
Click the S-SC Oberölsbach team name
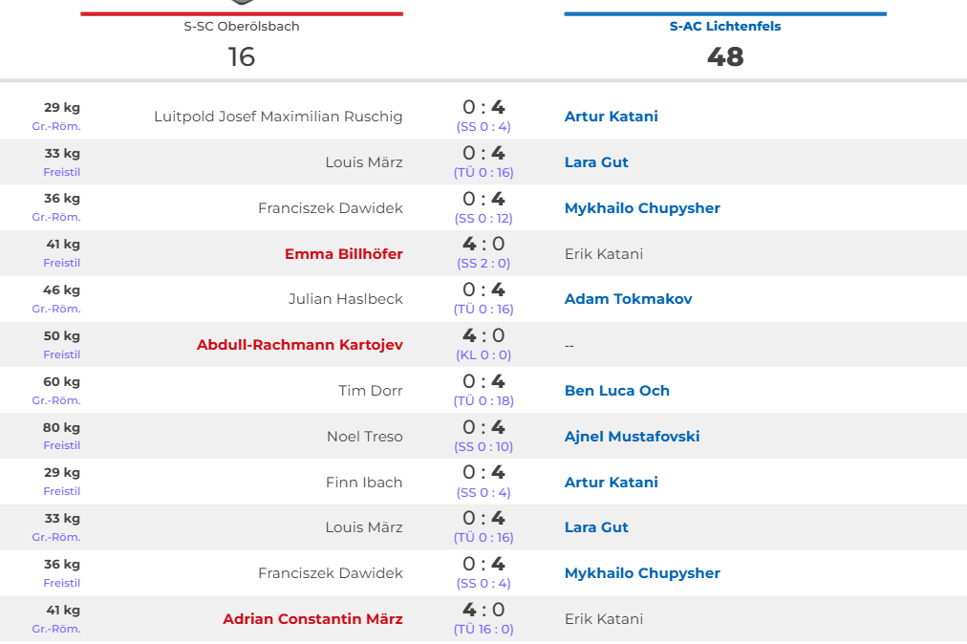(x=242, y=27)
